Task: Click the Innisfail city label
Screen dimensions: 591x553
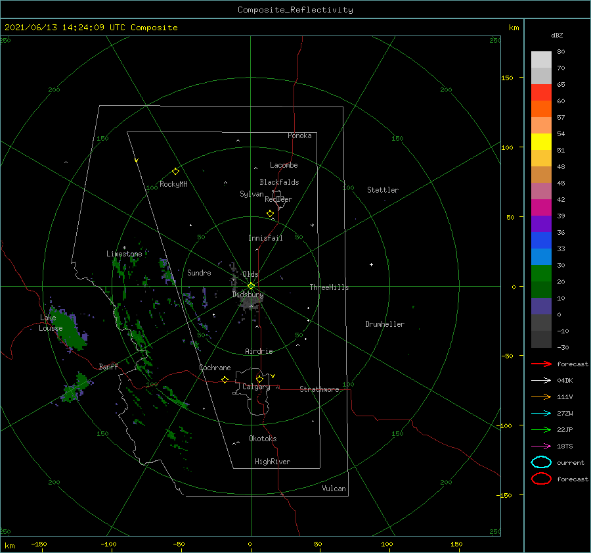Action: (x=265, y=238)
